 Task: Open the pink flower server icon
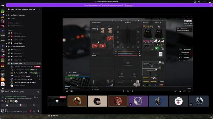click(x=3, y=84)
